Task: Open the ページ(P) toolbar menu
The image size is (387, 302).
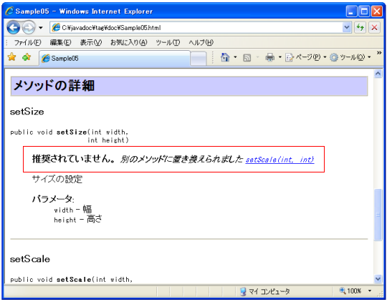Action: [305, 57]
